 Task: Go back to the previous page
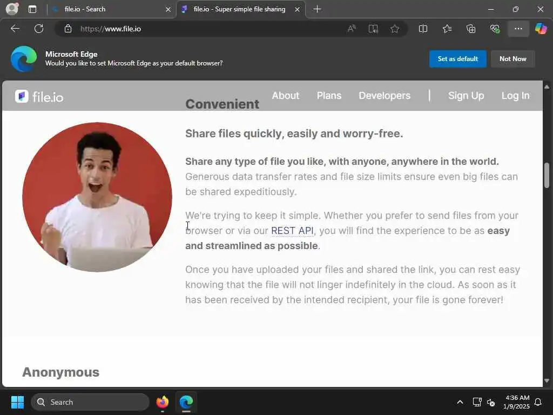pyautogui.click(x=15, y=29)
